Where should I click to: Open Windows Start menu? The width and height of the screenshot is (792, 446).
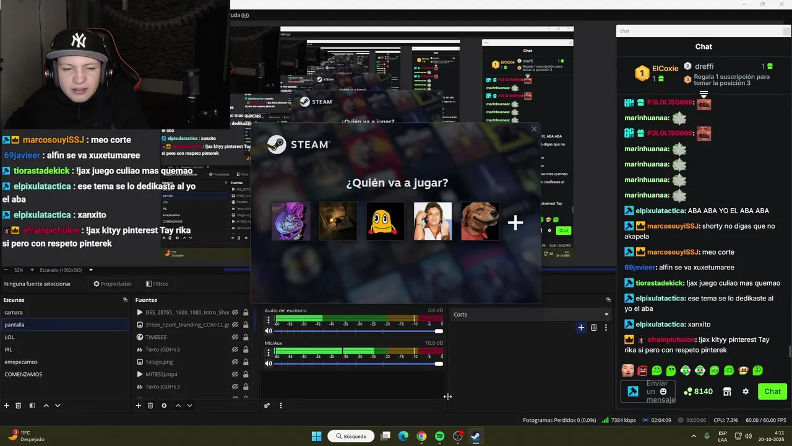(316, 436)
